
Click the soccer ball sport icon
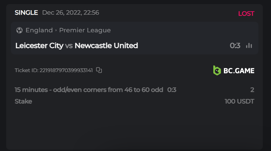point(19,30)
